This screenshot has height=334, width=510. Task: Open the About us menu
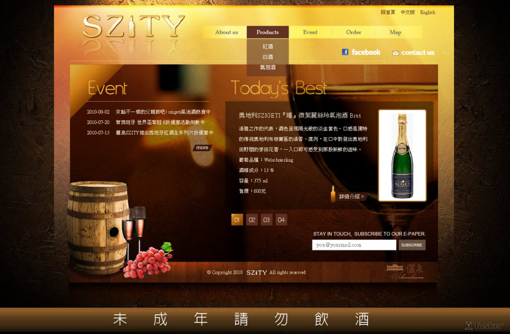pos(226,32)
